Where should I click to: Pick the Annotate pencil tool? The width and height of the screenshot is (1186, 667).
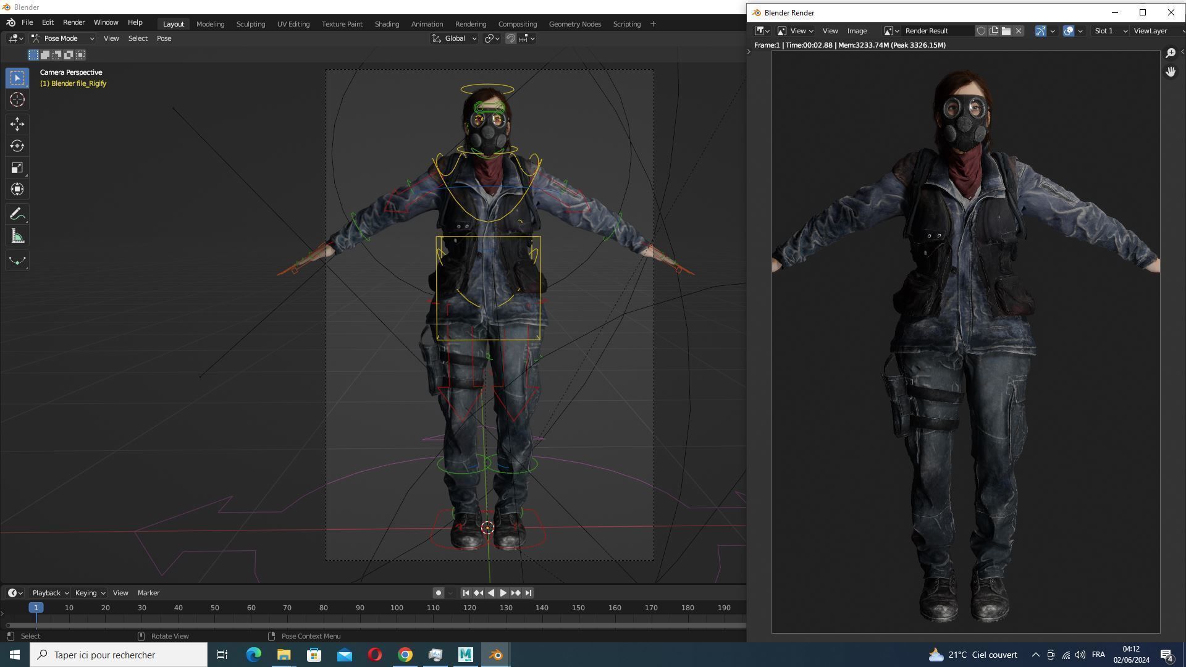point(17,214)
